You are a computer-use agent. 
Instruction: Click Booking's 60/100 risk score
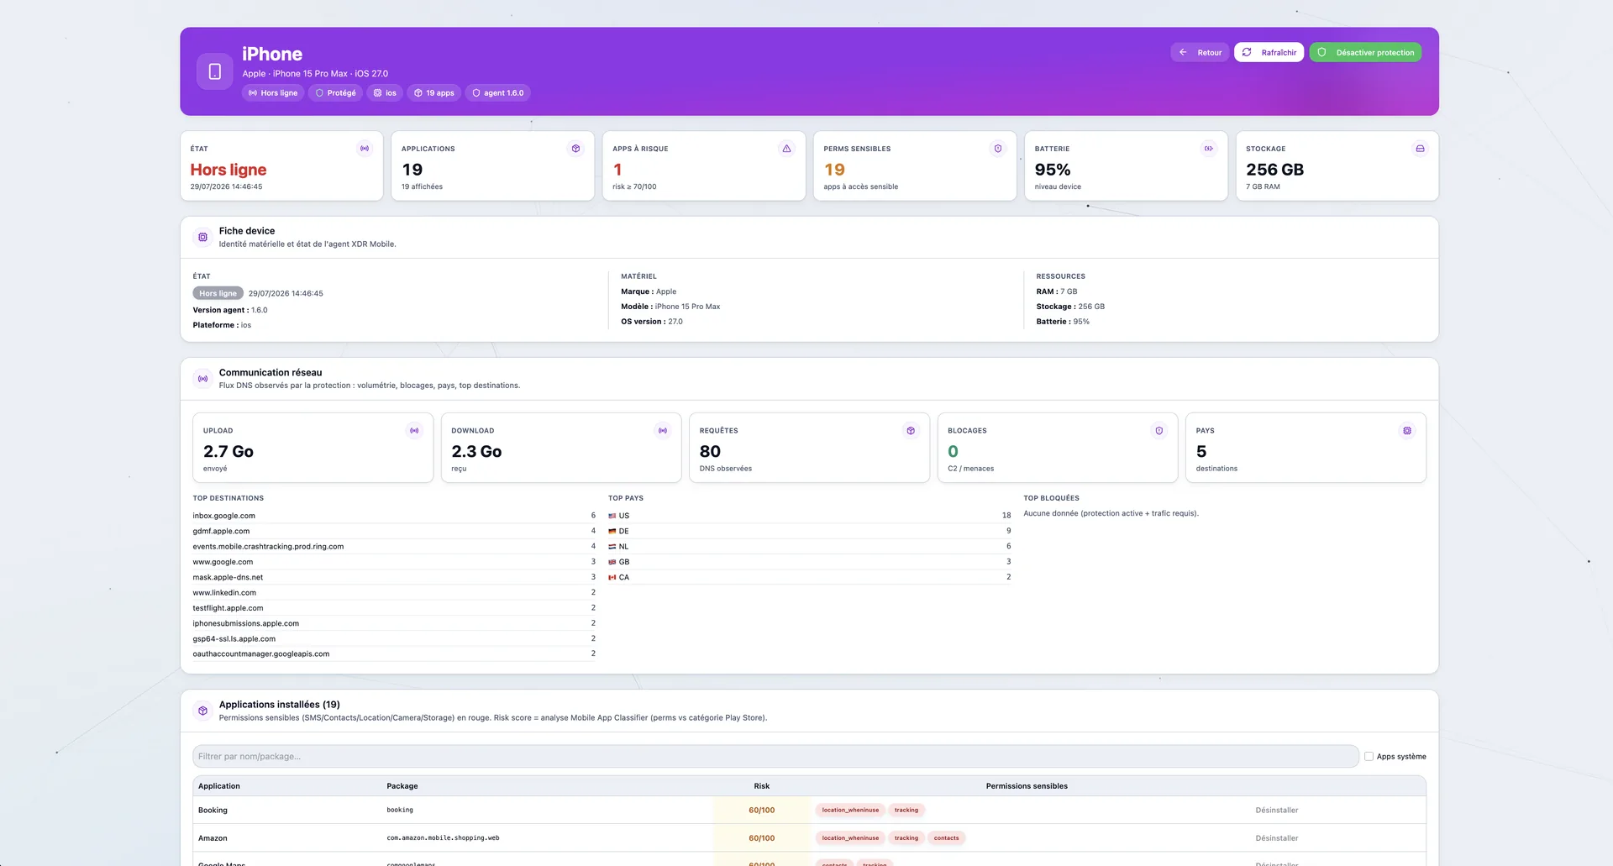[x=762, y=811]
